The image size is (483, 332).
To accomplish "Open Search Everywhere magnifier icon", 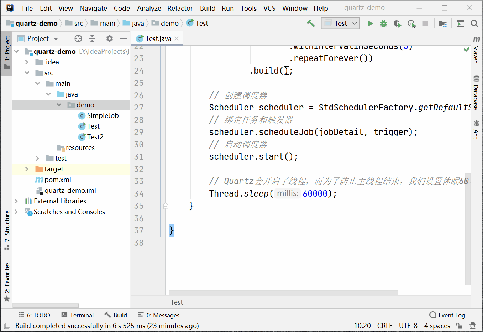I will (x=474, y=24).
